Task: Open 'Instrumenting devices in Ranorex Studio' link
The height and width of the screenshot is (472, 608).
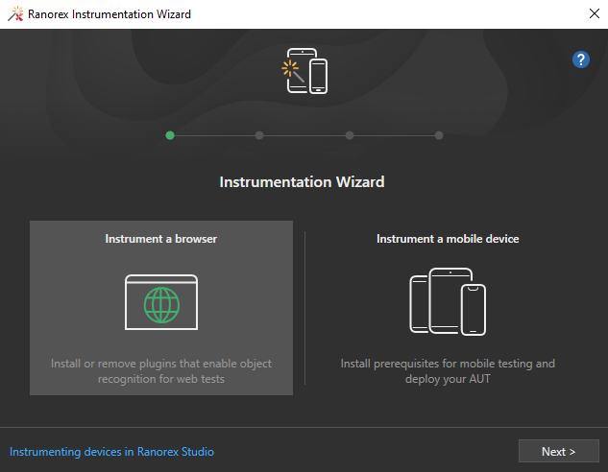Action: click(x=111, y=452)
